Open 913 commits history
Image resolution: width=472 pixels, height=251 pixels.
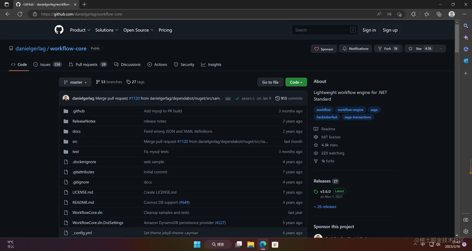(289, 98)
